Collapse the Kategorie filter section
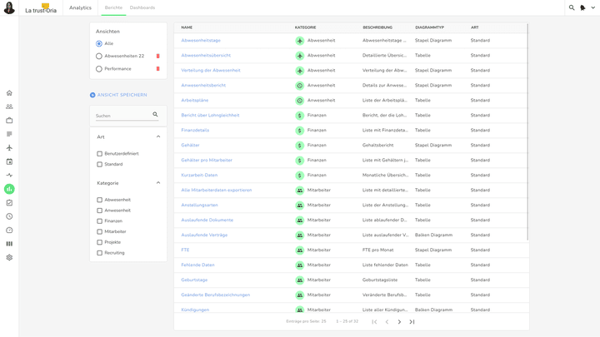600x337 pixels. coord(158,183)
